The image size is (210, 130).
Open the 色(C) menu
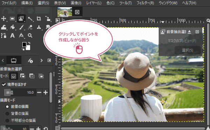click(110, 3)
